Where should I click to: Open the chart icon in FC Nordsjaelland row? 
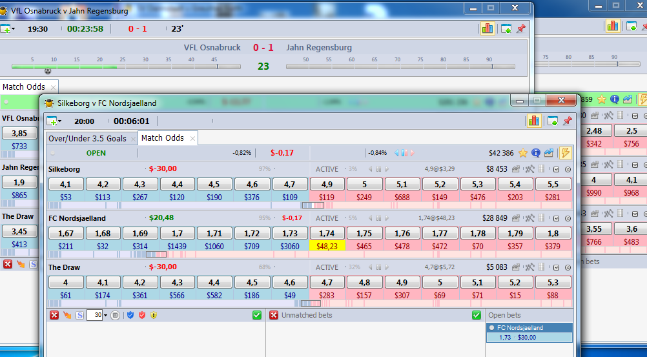pyautogui.click(x=516, y=218)
